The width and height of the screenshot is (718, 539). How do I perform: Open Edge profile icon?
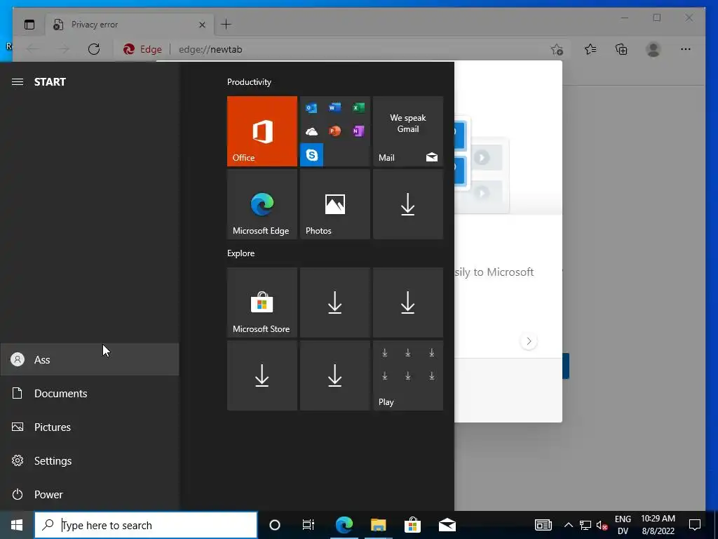[x=653, y=49]
